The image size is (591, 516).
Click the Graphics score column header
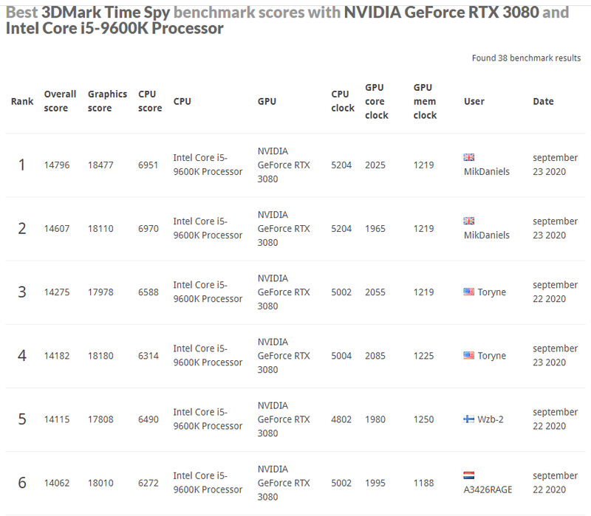107,101
